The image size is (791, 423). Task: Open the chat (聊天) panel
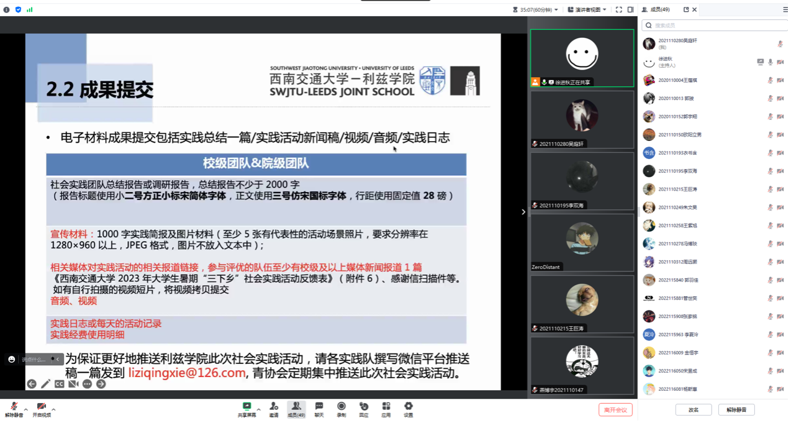(x=319, y=409)
